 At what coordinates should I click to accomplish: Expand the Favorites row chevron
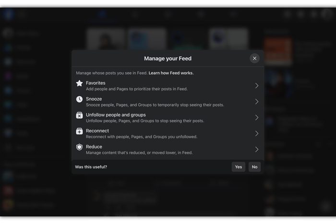point(257,86)
